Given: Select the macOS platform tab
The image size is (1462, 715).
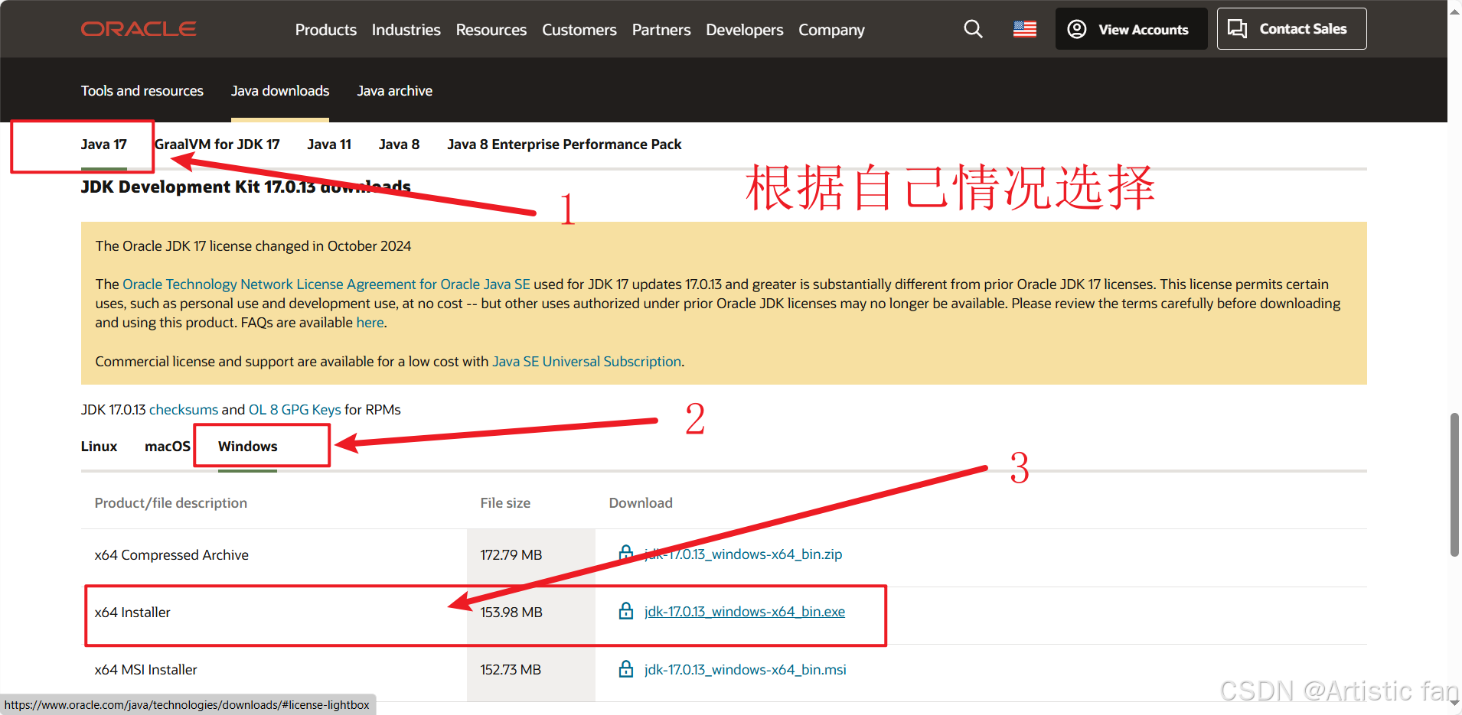Looking at the screenshot, I should [x=168, y=447].
